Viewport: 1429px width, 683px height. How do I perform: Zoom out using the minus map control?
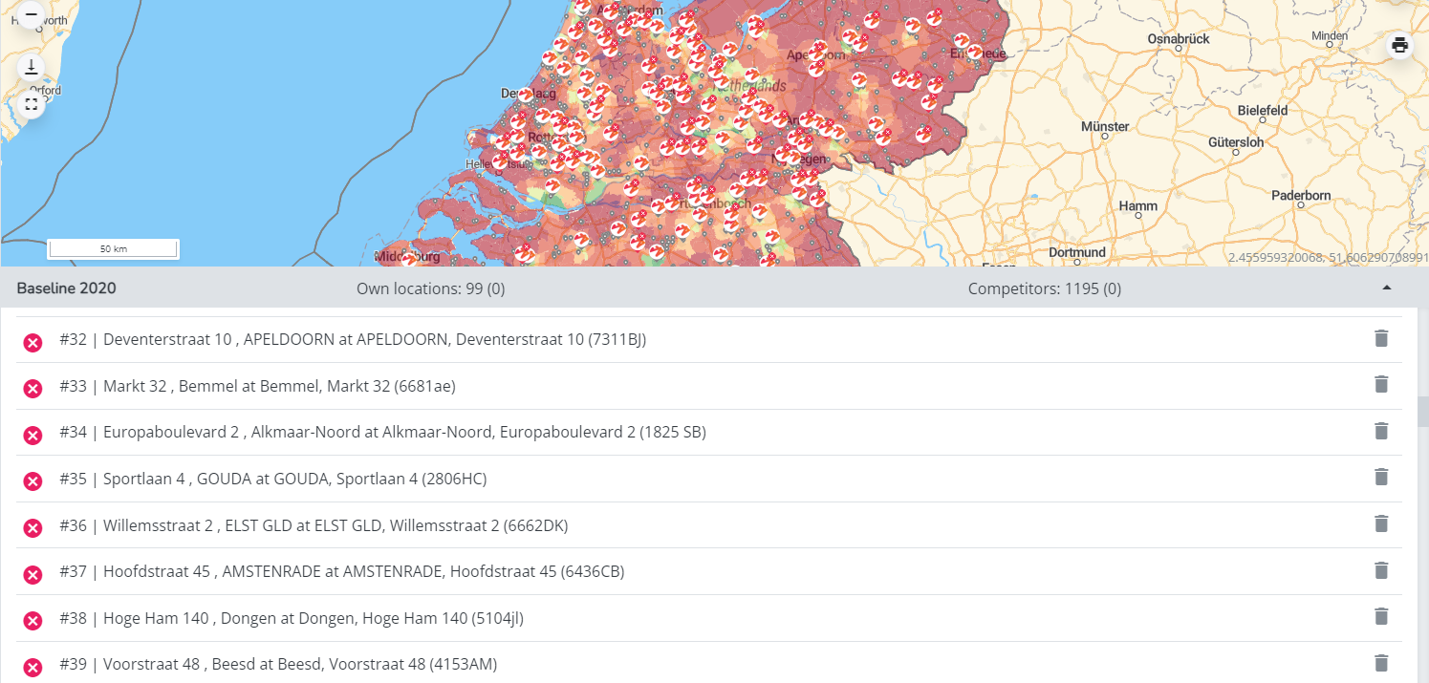[32, 16]
